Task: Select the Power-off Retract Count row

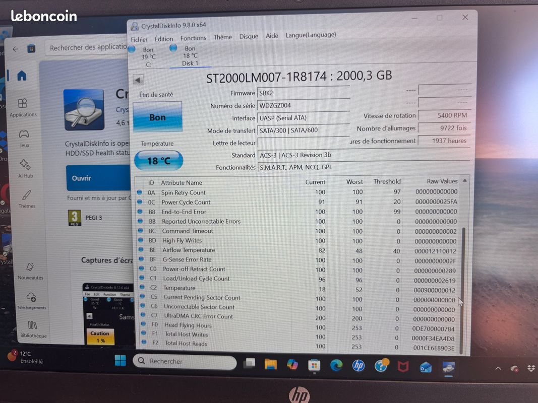Action: 298,270
